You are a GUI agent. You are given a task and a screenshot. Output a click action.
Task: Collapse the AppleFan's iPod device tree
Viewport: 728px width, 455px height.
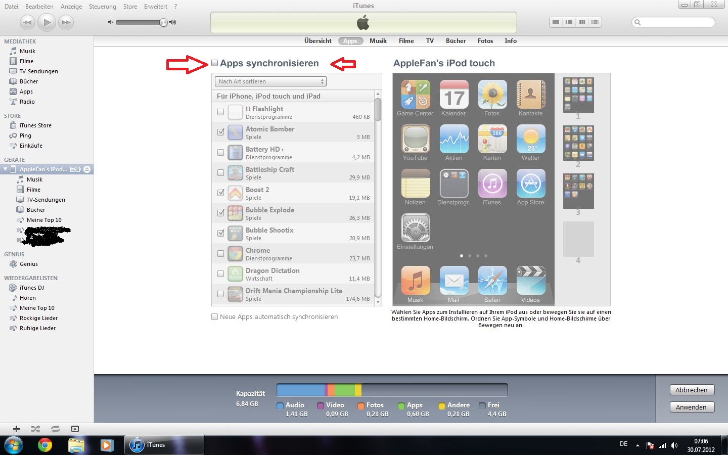[6, 169]
